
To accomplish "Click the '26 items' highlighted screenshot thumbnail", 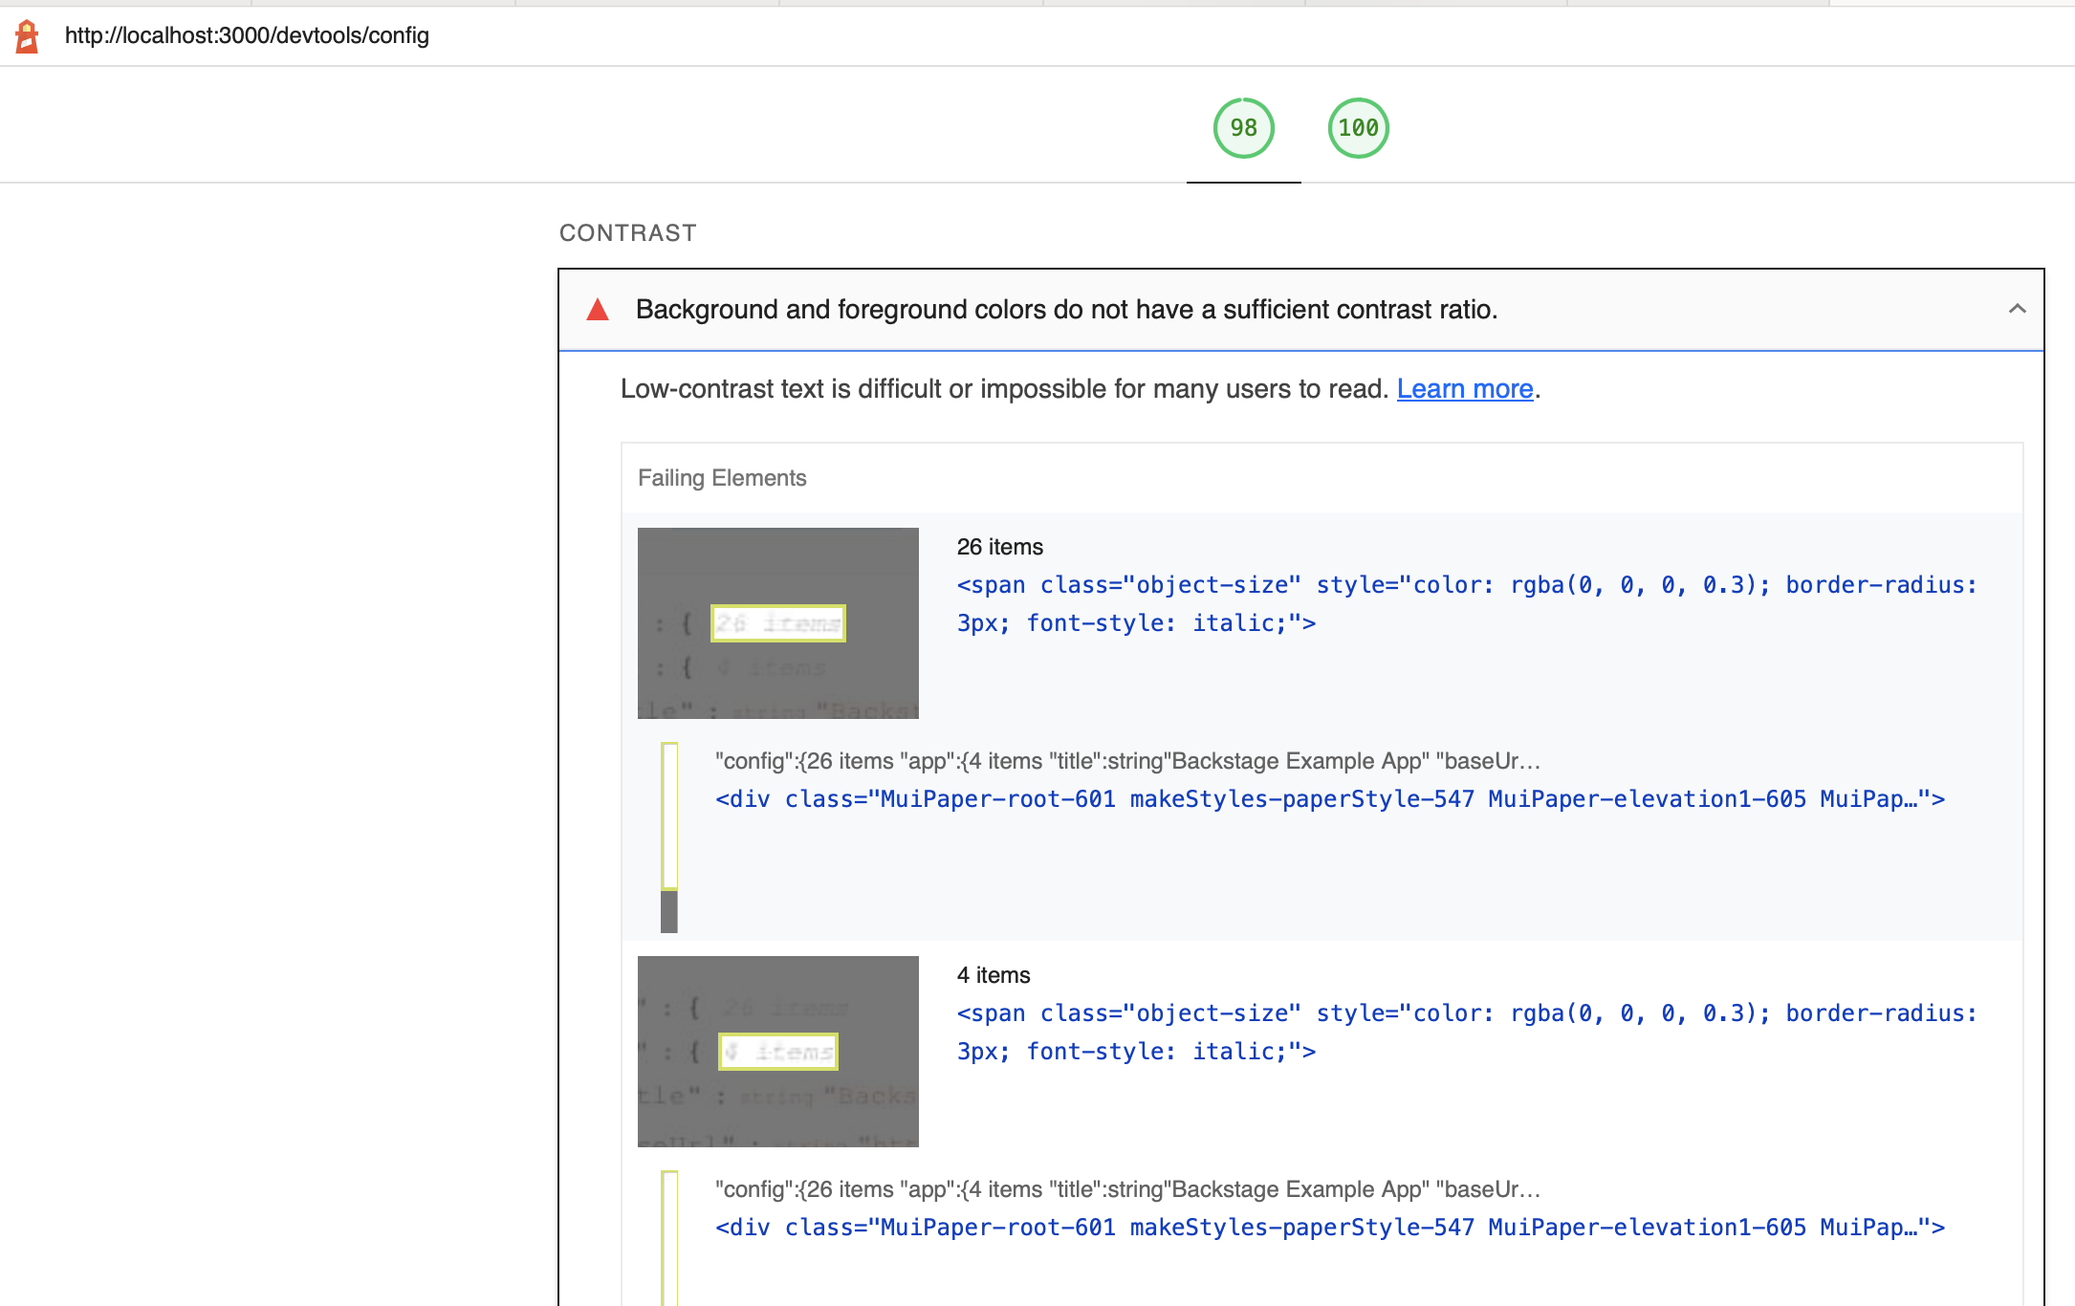I will pyautogui.click(x=777, y=622).
